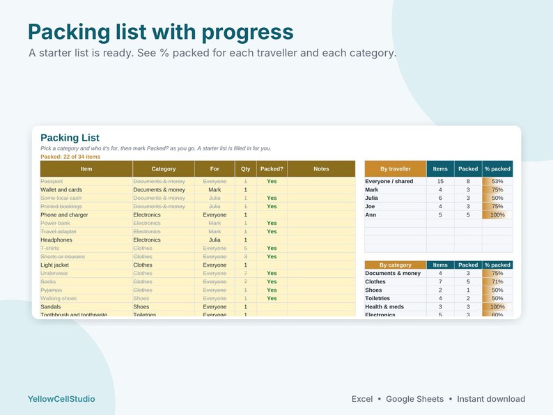Click the 50% packed bar for Julia
553x415 pixels.
coord(497,198)
